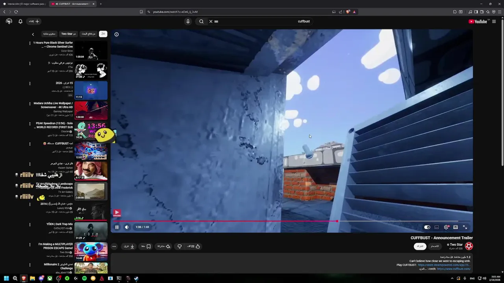This screenshot has height=283, width=504.
Task: Toggle the autoplay switch in player
Action: tap(427, 227)
